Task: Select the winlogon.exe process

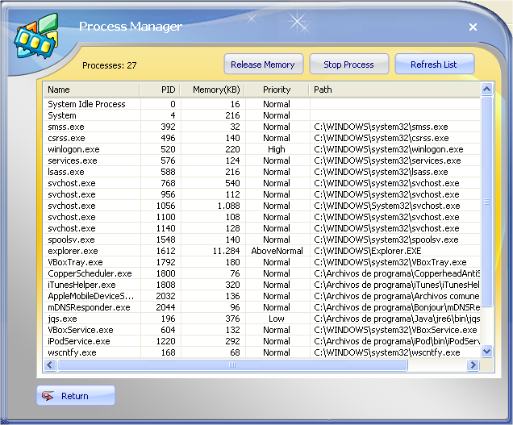Action: click(x=261, y=149)
